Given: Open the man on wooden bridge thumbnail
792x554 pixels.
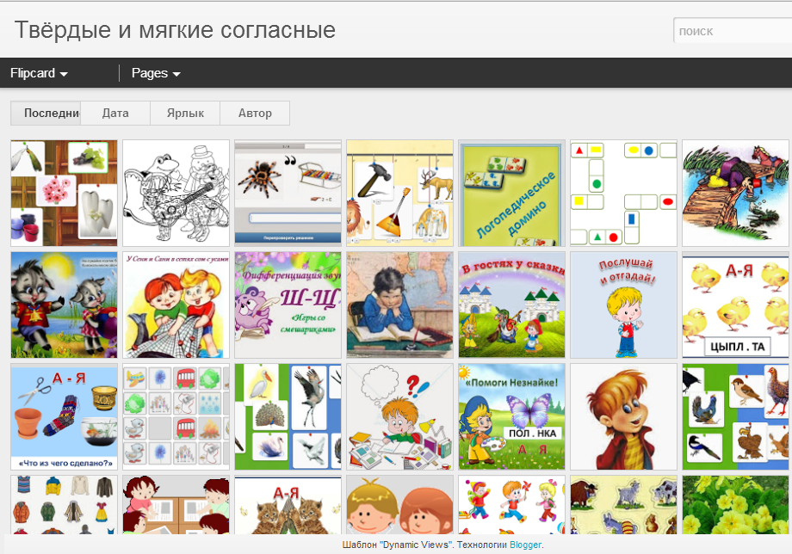Looking at the screenshot, I should pos(735,194).
